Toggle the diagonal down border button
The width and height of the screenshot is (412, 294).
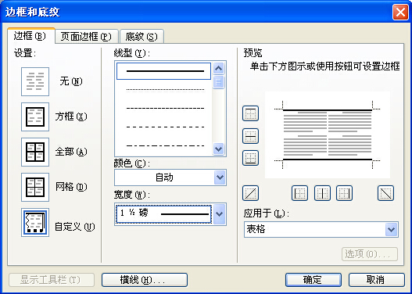[x=385, y=193]
